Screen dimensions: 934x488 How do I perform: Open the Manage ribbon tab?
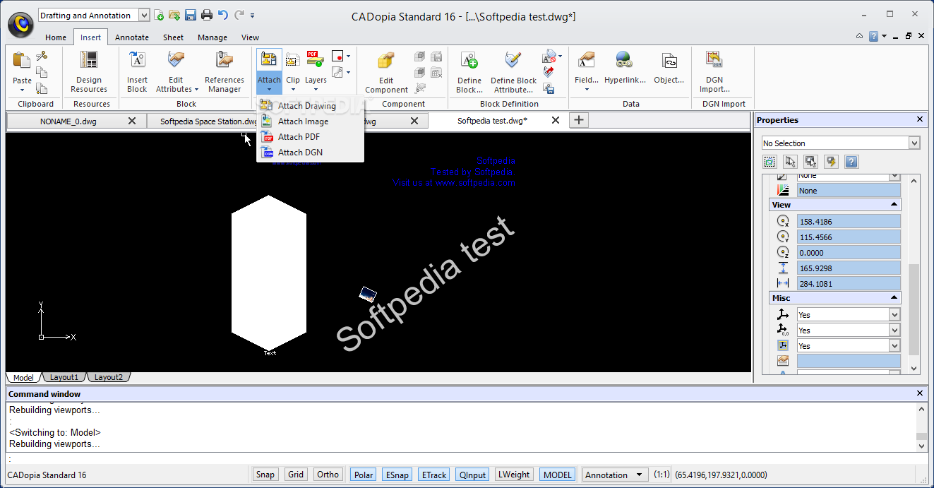point(212,37)
